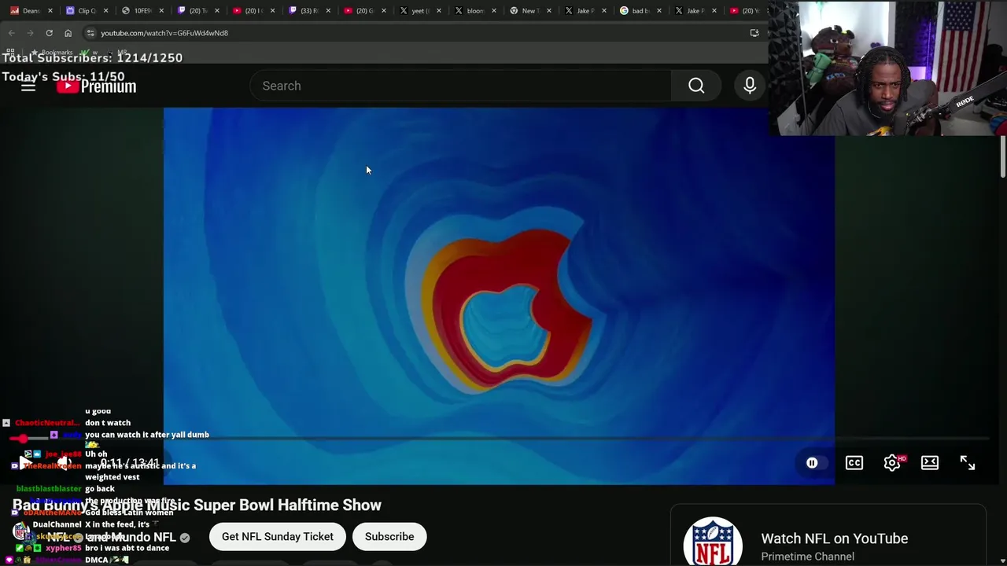Click the red progress scrubber dot

coord(23,439)
